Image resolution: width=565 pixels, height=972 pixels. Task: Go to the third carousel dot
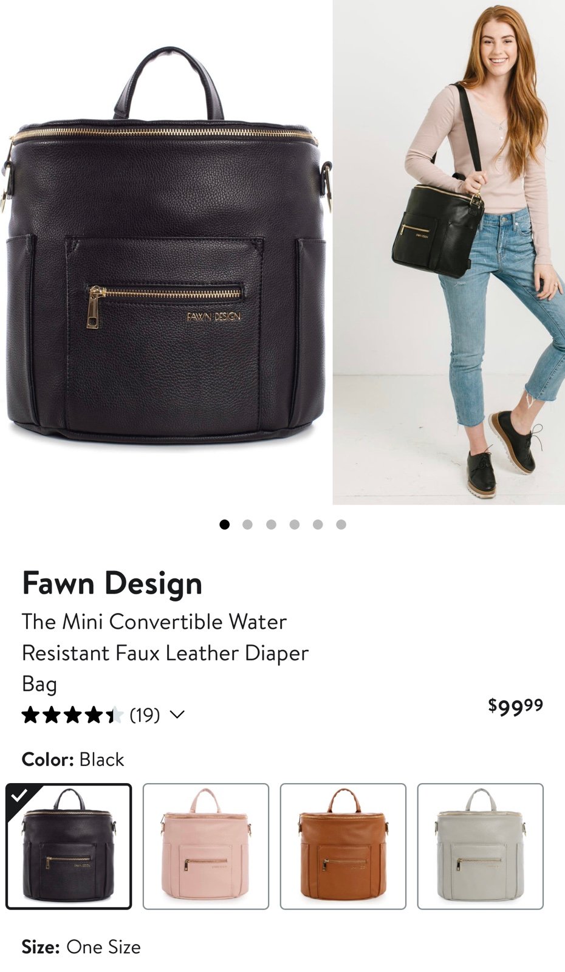coord(271,524)
